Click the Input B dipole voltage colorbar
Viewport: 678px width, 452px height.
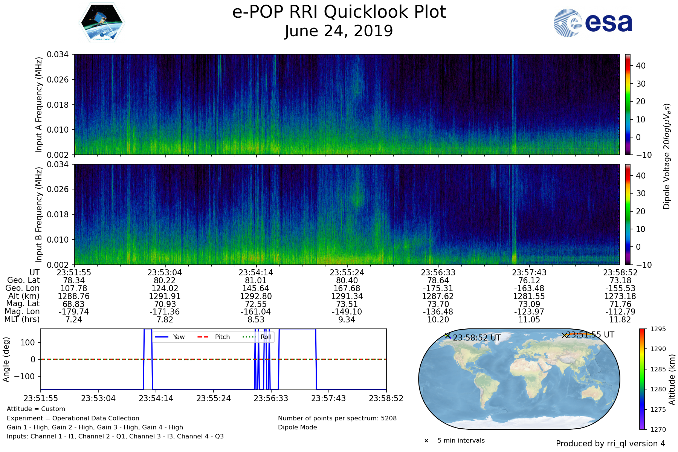(x=628, y=214)
